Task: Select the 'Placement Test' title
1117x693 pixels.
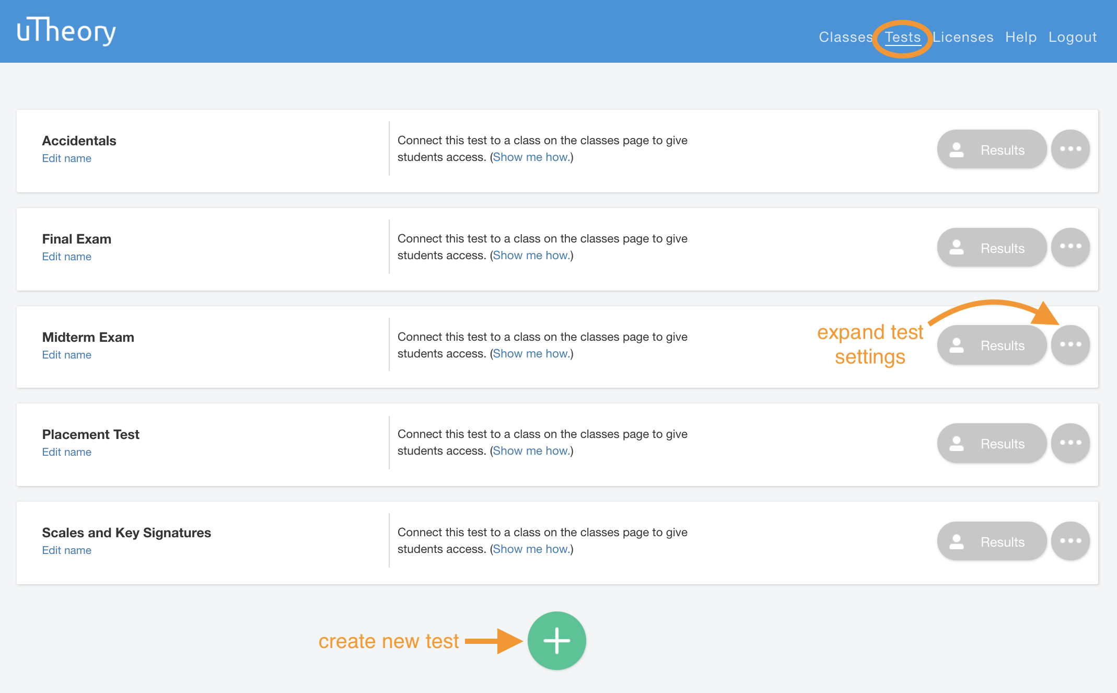Action: [91, 434]
